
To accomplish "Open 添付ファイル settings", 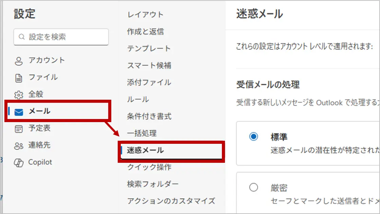I will click(x=149, y=82).
